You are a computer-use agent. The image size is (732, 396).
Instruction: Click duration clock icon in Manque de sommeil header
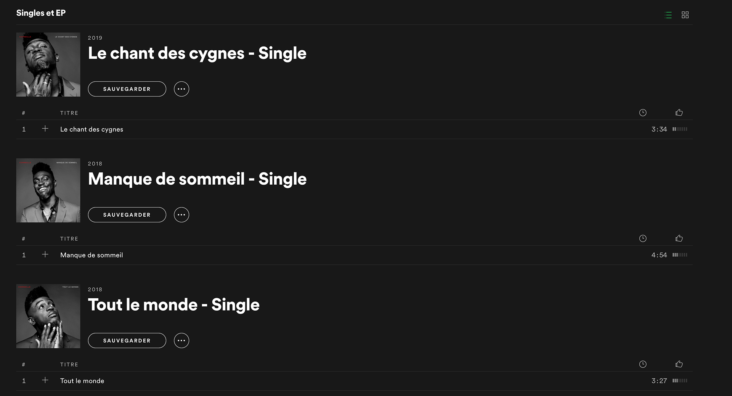click(643, 238)
